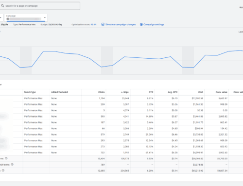Click the '$3,374.88' cost cell
243x186 pixels.
pos(198,165)
